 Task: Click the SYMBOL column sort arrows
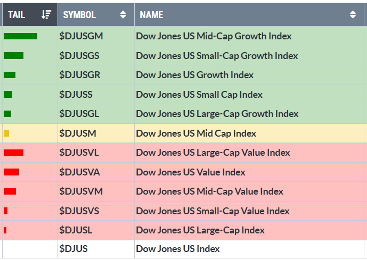123,15
